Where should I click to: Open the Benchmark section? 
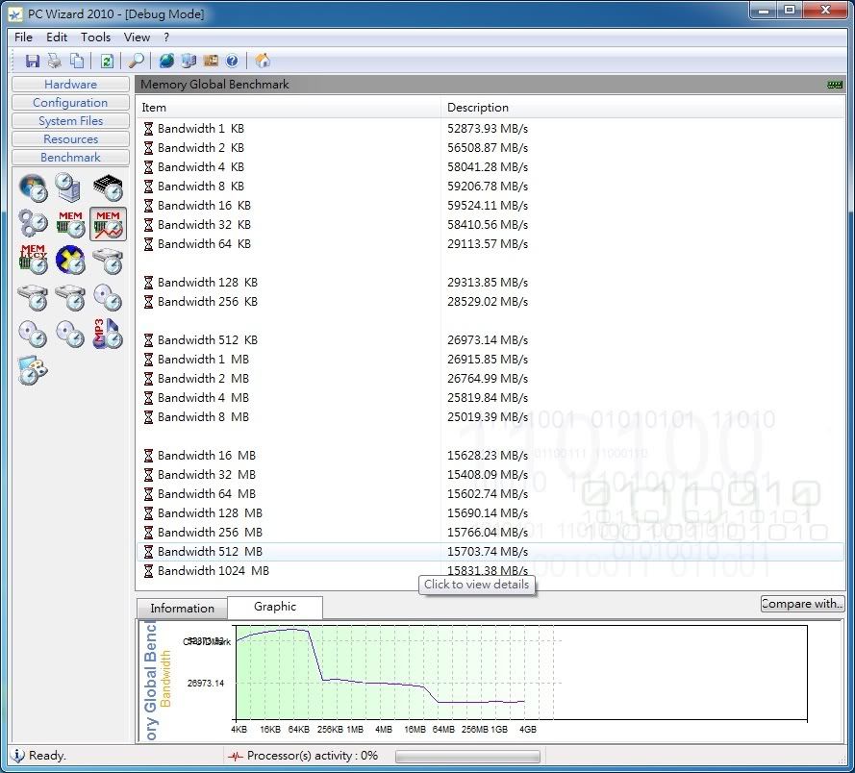point(70,157)
